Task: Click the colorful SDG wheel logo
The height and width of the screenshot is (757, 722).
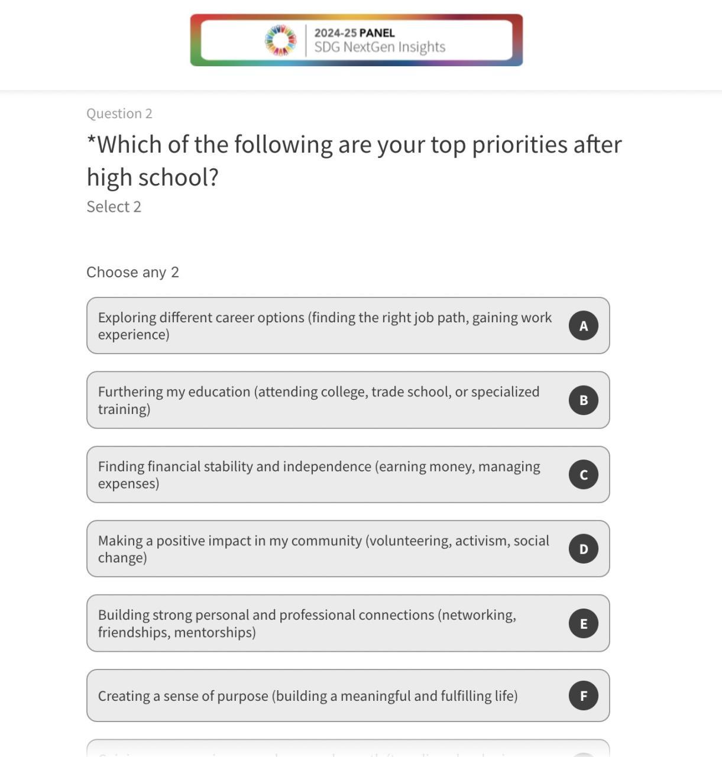Action: pos(280,40)
